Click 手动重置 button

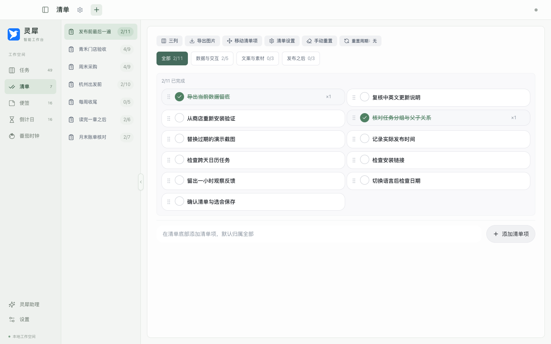pyautogui.click(x=320, y=41)
